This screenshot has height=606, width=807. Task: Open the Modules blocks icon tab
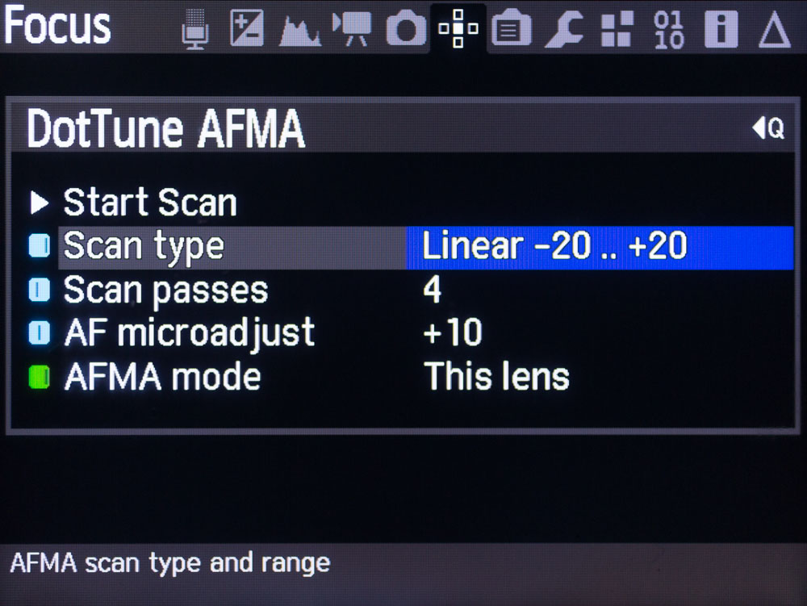click(617, 29)
